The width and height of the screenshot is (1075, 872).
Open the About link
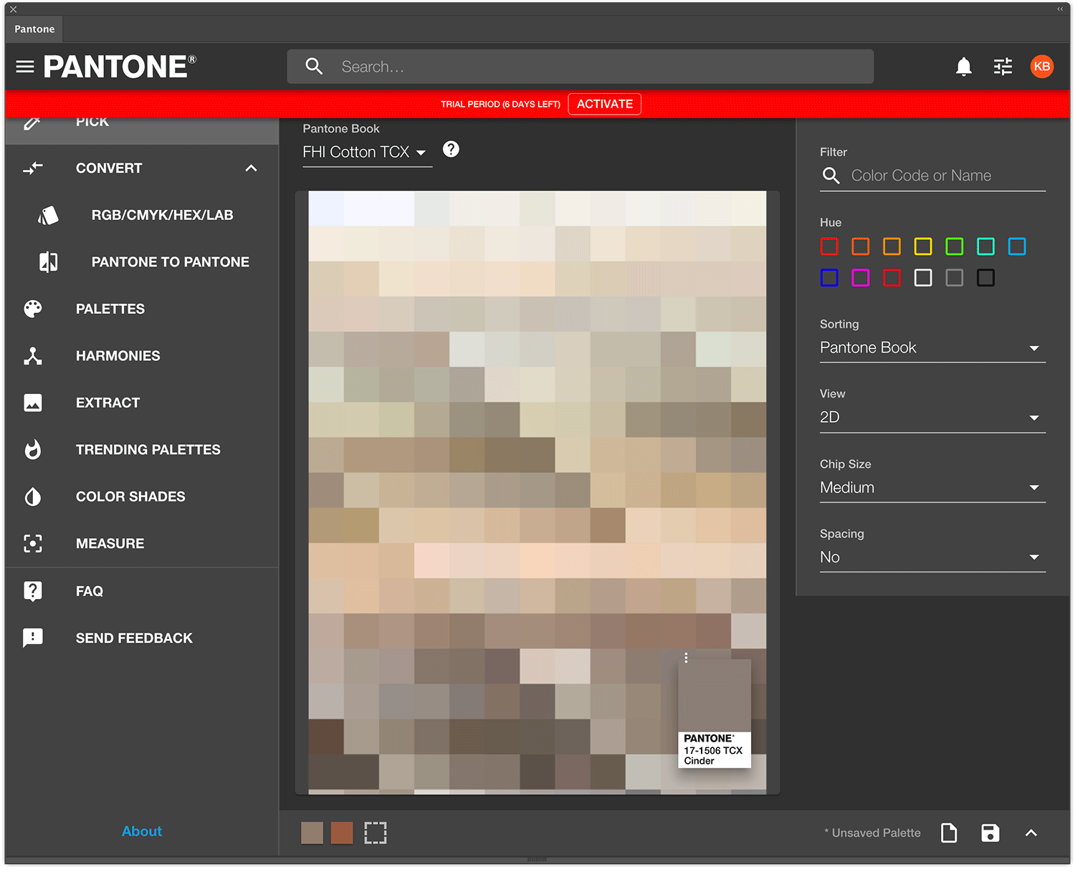click(x=142, y=831)
